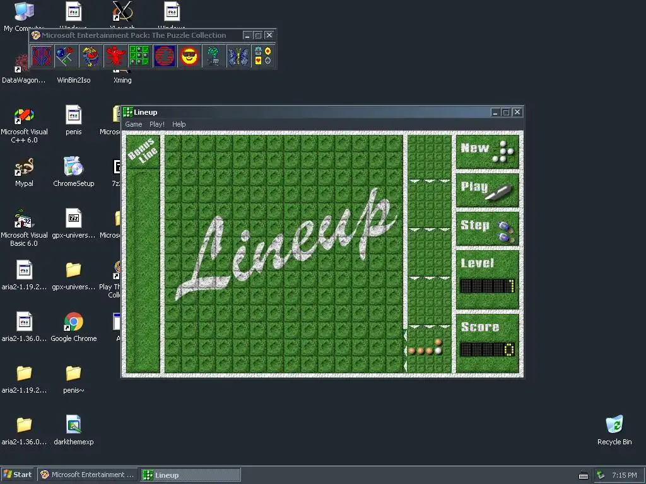Select the aria2-1.36.0 folder icon
Viewport: 646px width, 484px height.
click(x=24, y=430)
